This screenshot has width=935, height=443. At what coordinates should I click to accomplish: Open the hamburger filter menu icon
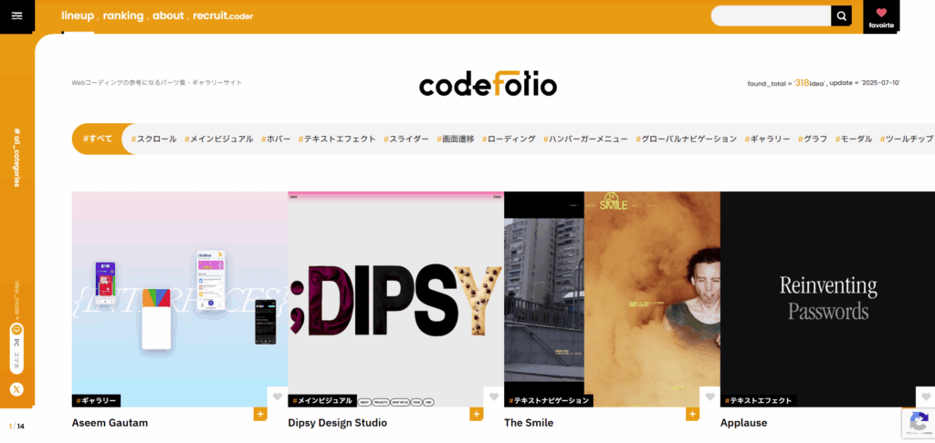coord(16,16)
